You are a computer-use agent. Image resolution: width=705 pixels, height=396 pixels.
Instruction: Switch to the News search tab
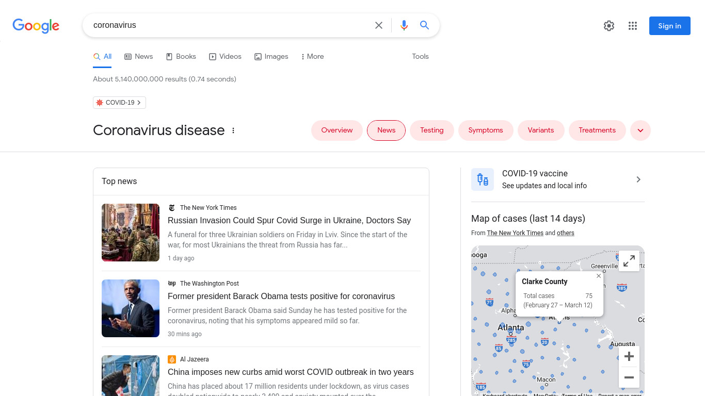pyautogui.click(x=139, y=57)
